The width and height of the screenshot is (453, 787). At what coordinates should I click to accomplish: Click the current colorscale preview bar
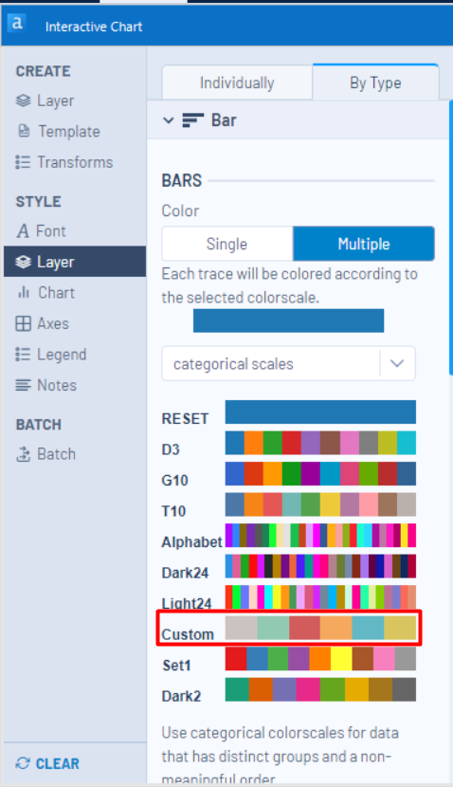pyautogui.click(x=288, y=320)
